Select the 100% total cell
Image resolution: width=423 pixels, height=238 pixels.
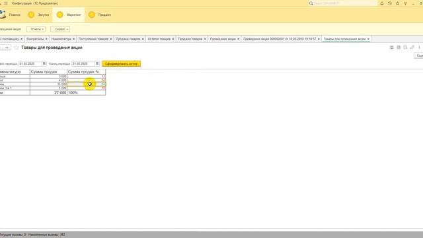(x=87, y=93)
